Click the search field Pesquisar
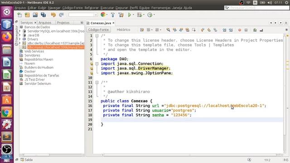 click(257, 8)
